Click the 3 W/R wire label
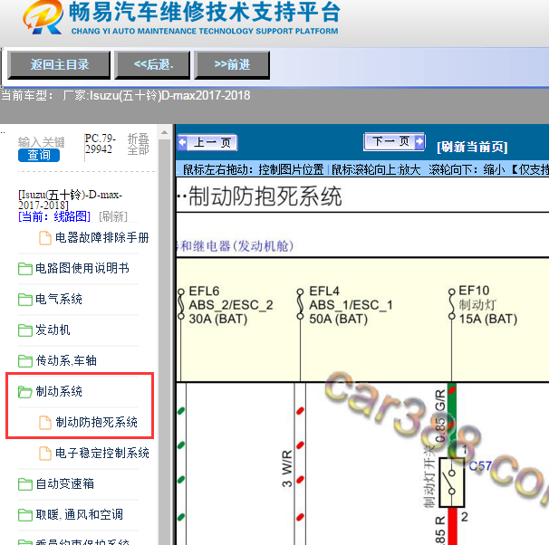This screenshot has width=549, height=545. click(x=286, y=469)
